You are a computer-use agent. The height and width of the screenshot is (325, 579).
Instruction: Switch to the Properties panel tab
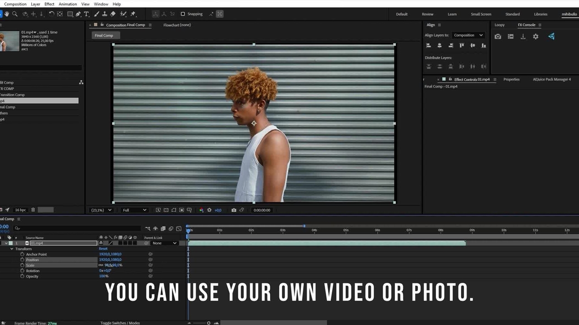511,79
